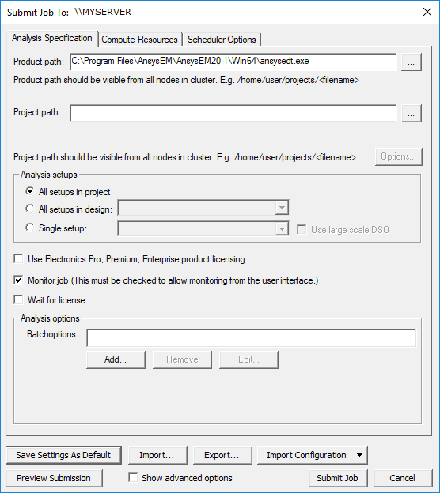Toggle Show advanced options checkbox
Image resolution: width=440 pixels, height=493 pixels.
pyautogui.click(x=133, y=477)
